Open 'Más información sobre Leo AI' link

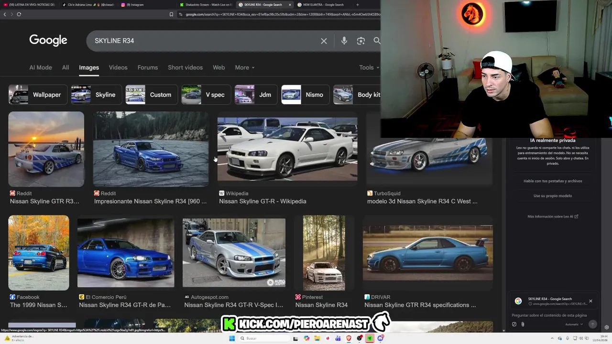pyautogui.click(x=553, y=216)
